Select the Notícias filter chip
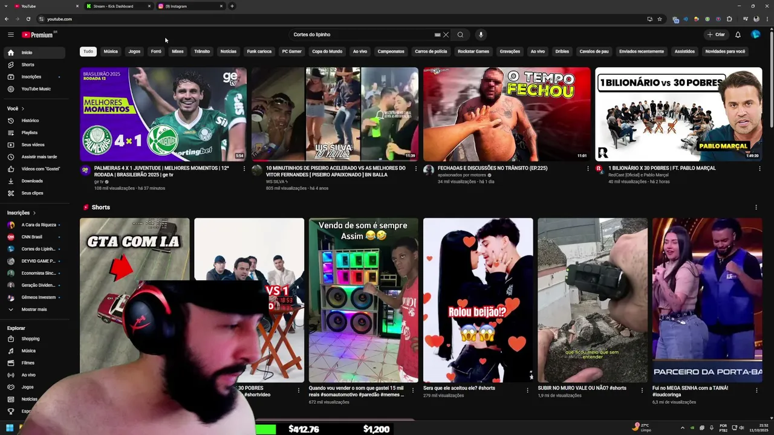 pyautogui.click(x=229, y=51)
